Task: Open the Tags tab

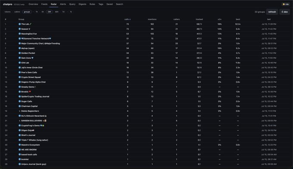Action: [101, 4]
